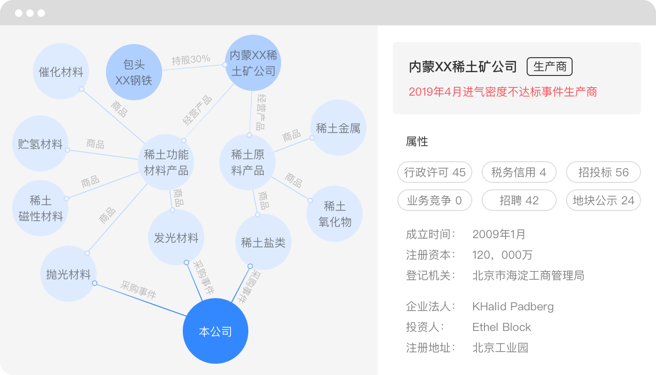Click the 地块公示 24 tag
This screenshot has height=375, width=656.
click(603, 201)
